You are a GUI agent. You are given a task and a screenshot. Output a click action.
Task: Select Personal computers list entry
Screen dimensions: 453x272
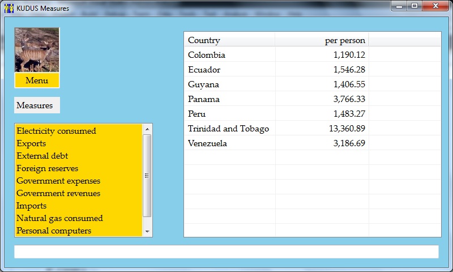point(54,231)
